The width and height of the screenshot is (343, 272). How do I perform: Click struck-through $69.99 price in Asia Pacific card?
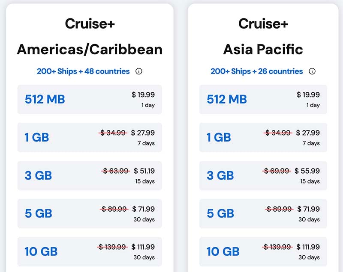point(277,171)
